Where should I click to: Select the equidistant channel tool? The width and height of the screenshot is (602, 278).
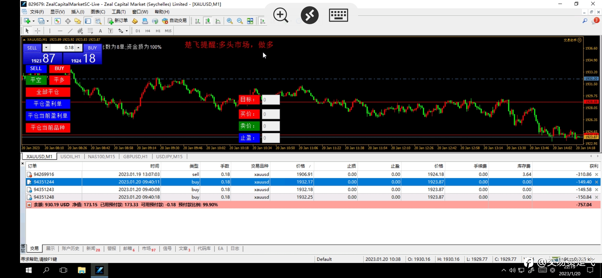click(80, 31)
